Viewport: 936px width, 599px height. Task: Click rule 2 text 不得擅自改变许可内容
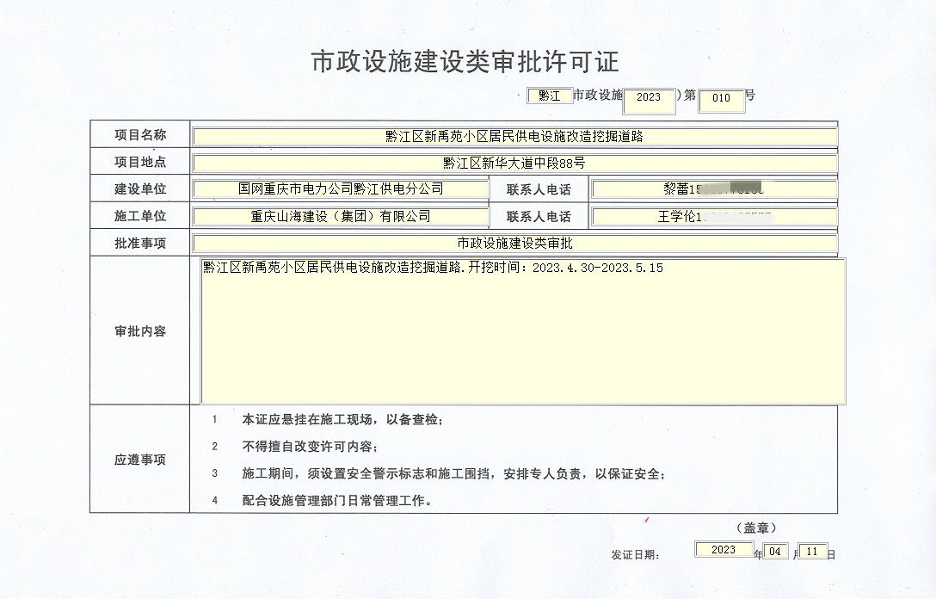(x=309, y=447)
